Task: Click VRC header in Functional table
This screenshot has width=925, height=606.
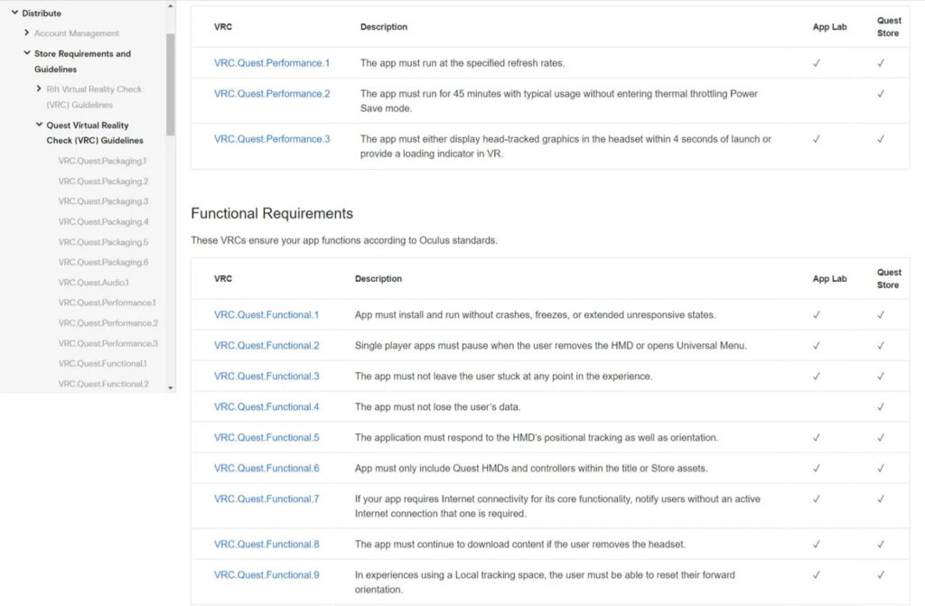Action: pyautogui.click(x=223, y=278)
